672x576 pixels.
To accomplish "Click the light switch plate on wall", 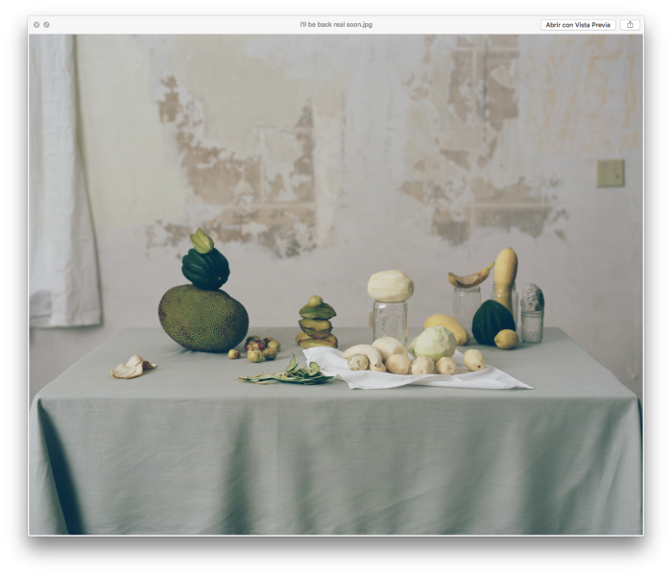I will click(x=611, y=173).
